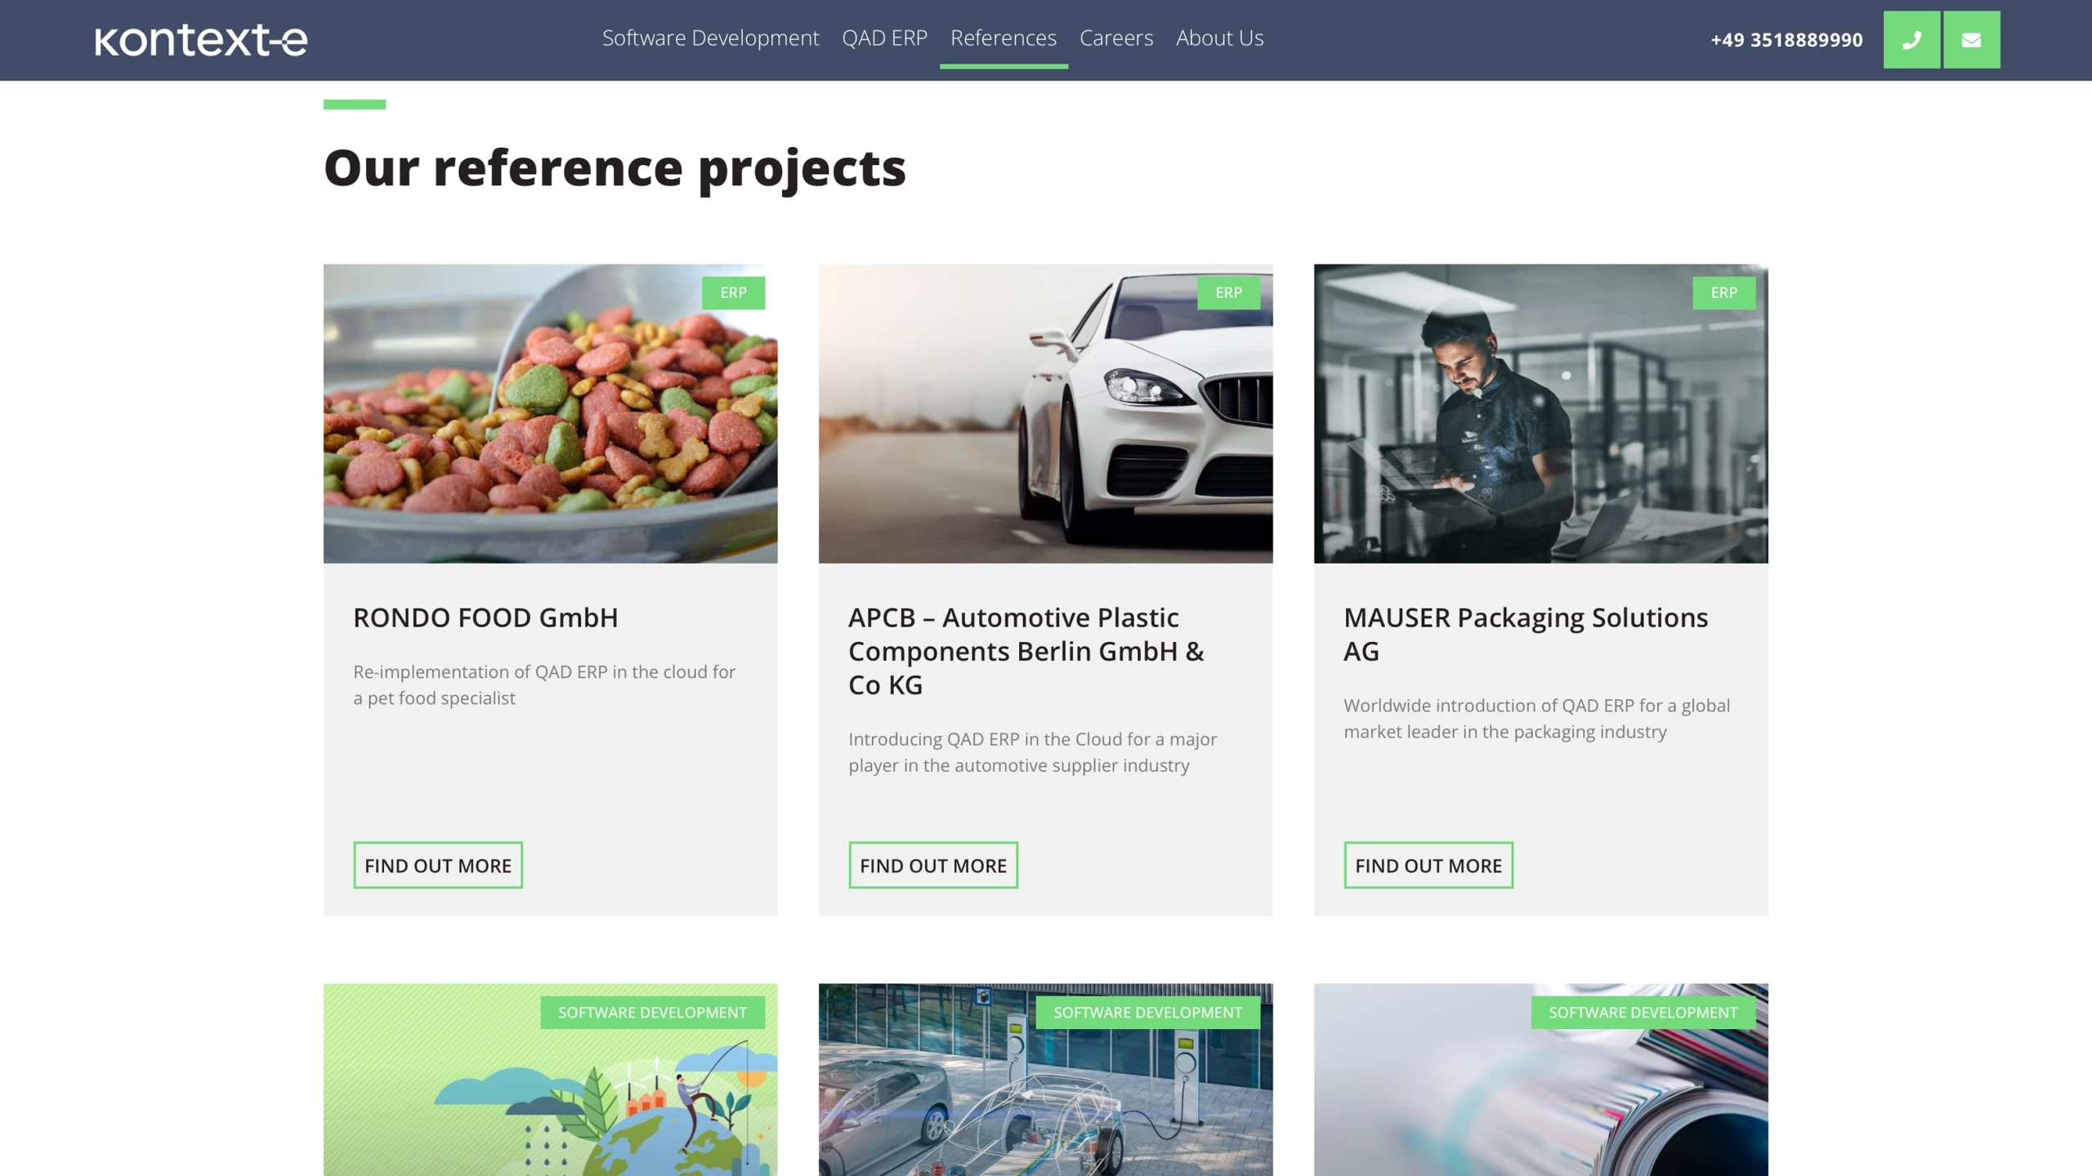Viewport: 2092px width, 1176px height.
Task: Click the ERP tag on RONDO FOOD card
Action: tap(733, 292)
